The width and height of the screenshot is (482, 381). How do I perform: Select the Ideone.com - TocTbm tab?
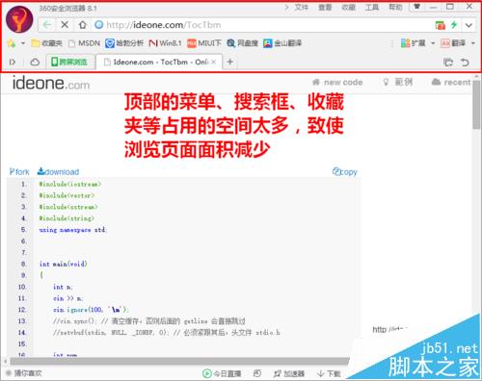(x=158, y=62)
